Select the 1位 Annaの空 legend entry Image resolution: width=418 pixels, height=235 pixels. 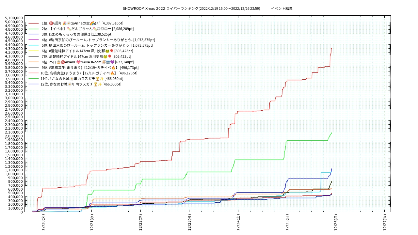[83, 23]
